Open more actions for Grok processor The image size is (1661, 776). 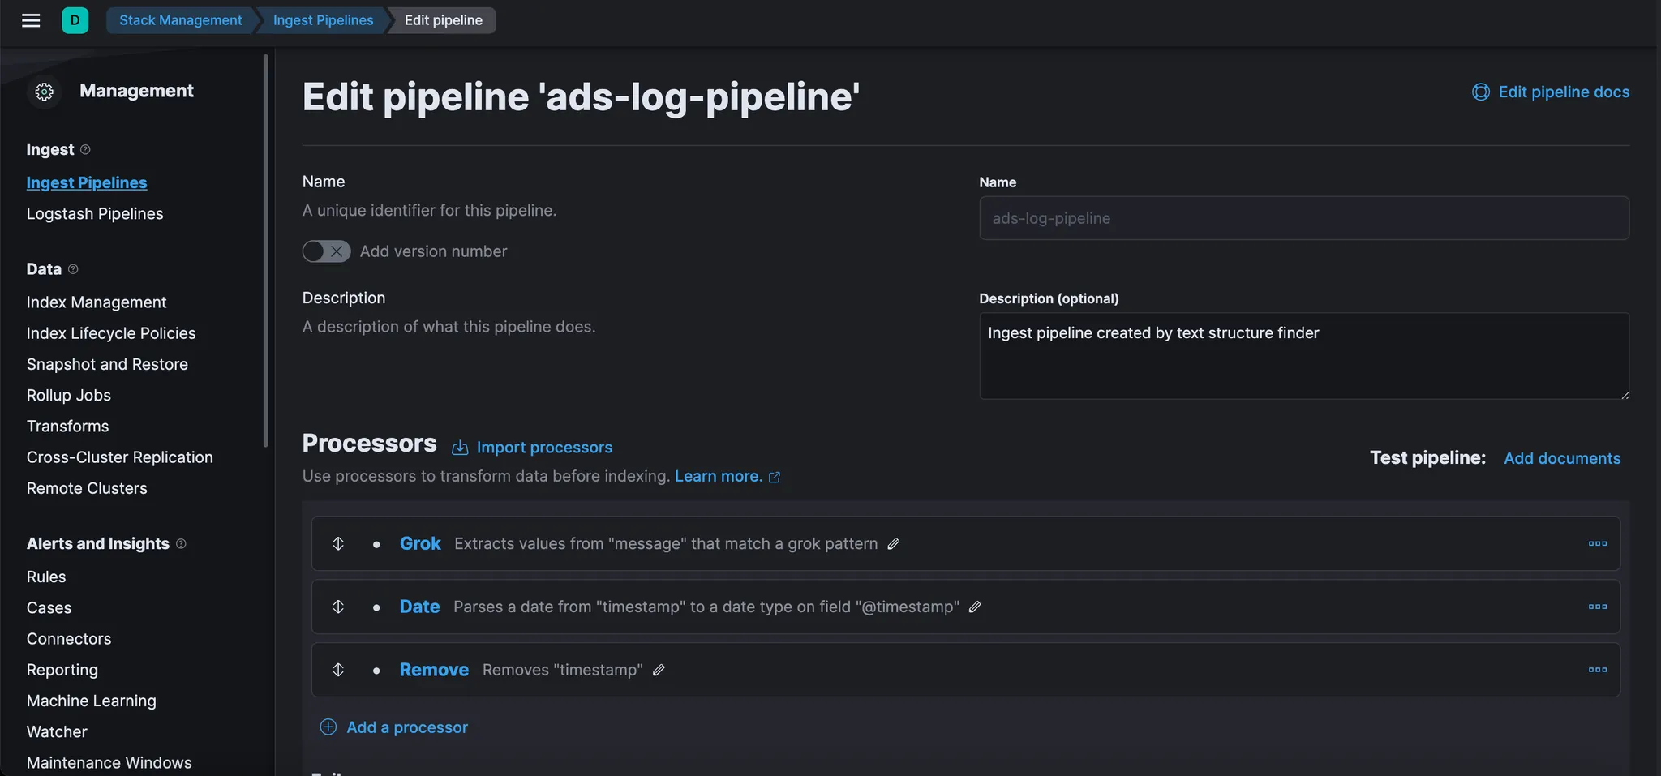pyautogui.click(x=1597, y=543)
